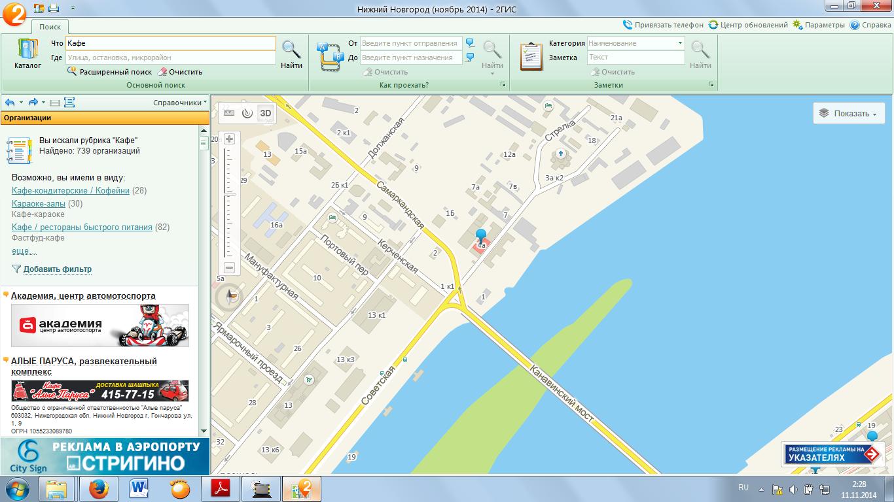Click the A-to-B route planner icon
The height and width of the screenshot is (502, 894).
(x=331, y=56)
